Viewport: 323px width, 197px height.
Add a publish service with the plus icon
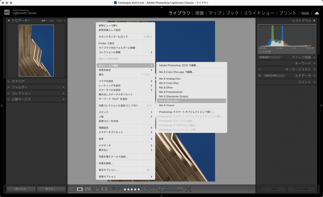tap(63, 99)
